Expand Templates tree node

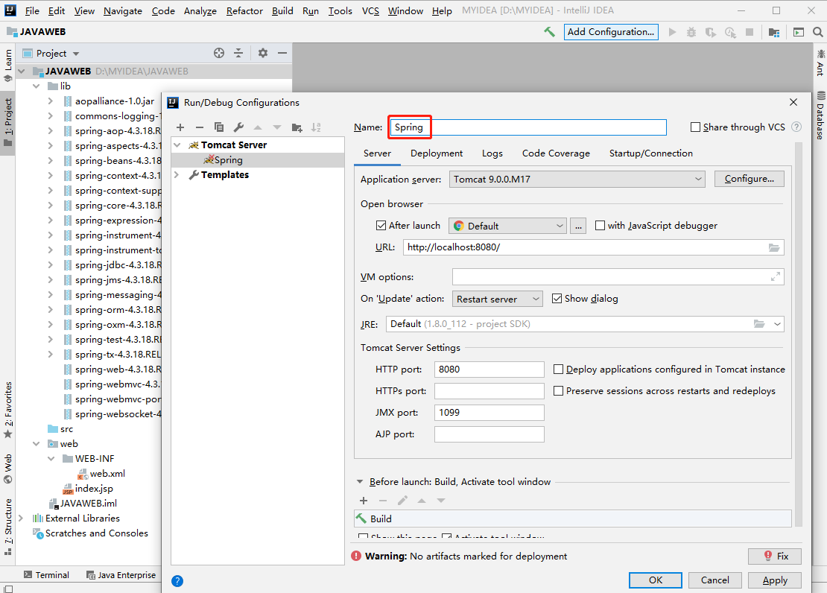(x=177, y=174)
